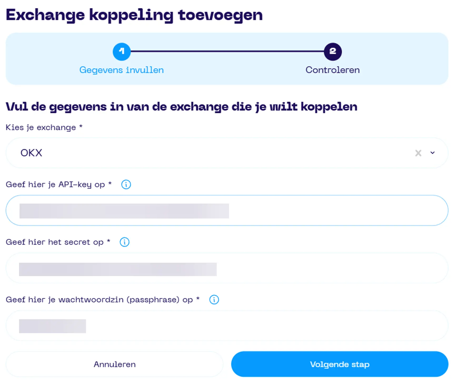The width and height of the screenshot is (458, 383).
Task: Click the heading "Exchange koppeling toevoegen"
Action: [134, 15]
